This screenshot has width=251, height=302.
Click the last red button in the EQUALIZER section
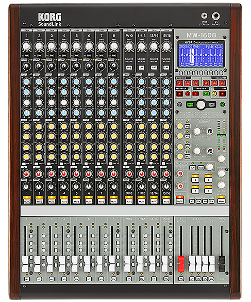[222, 83]
